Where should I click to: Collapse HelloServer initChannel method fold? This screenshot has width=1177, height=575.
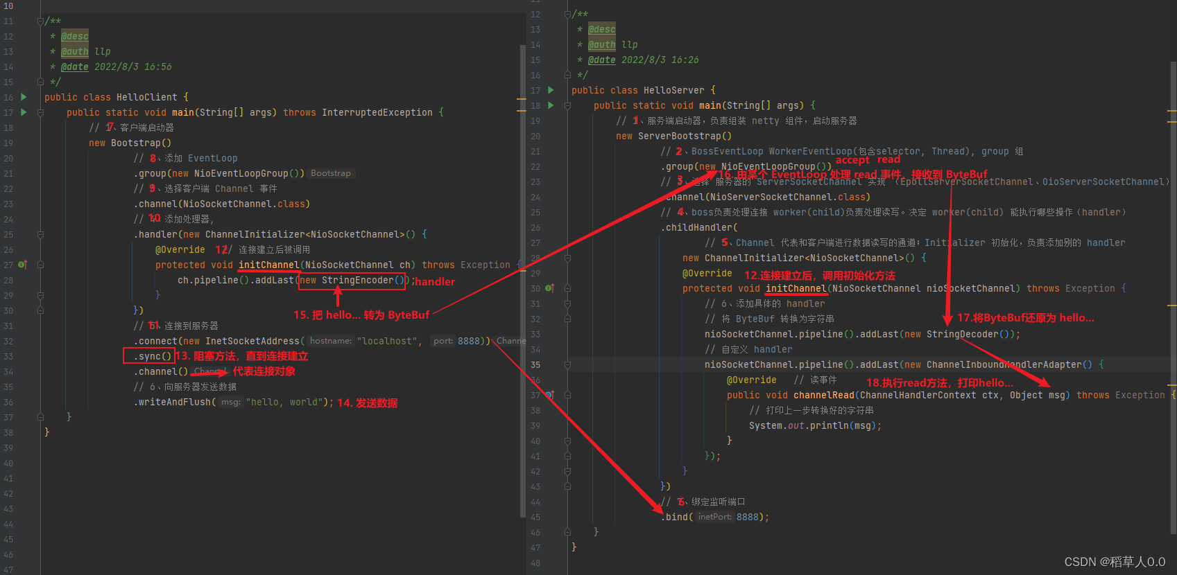tap(567, 288)
